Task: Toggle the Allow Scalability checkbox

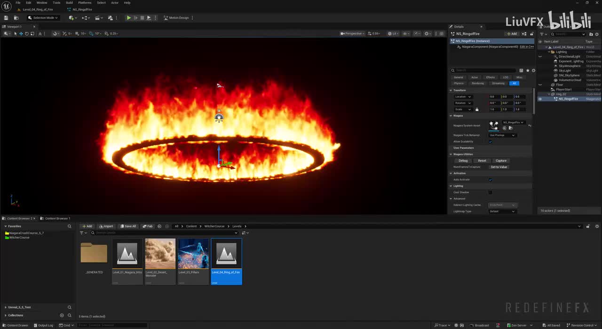Action: (490, 141)
